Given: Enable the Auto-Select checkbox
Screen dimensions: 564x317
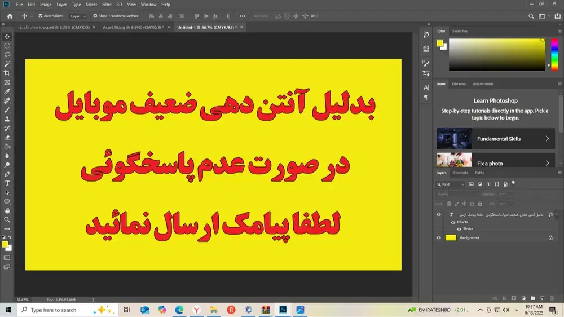Looking at the screenshot, I should [40, 16].
